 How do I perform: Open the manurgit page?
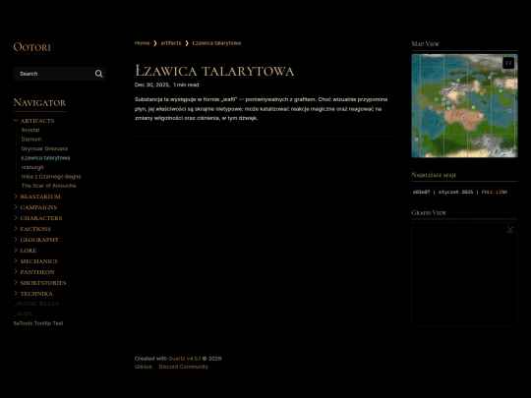pyautogui.click(x=32, y=167)
